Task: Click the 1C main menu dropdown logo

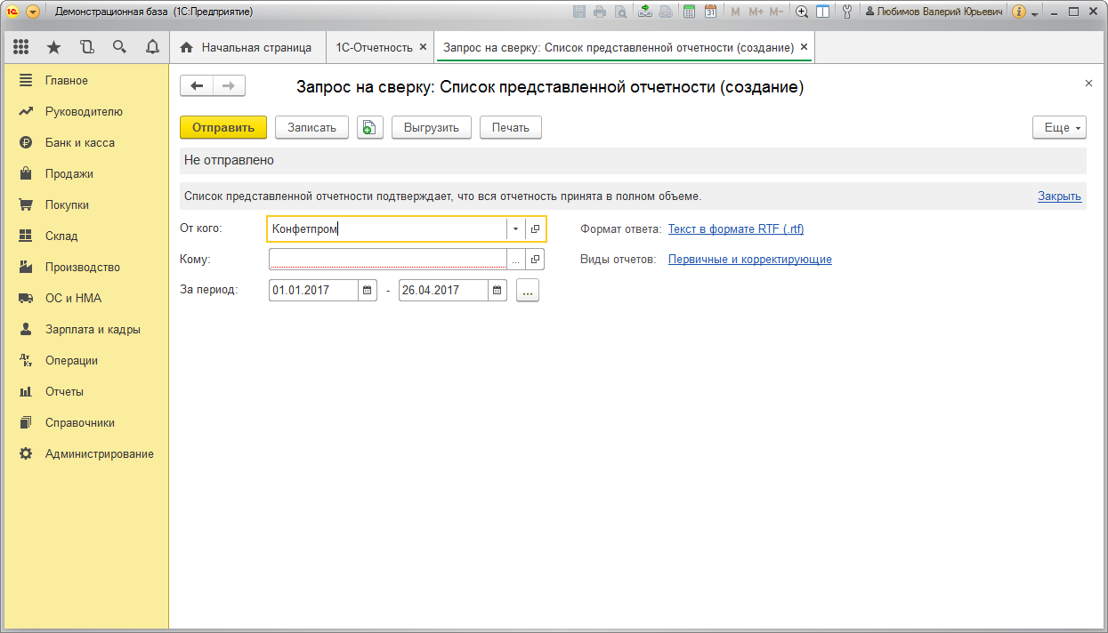Action: [x=33, y=12]
